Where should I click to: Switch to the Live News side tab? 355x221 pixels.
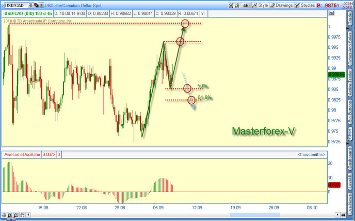click(350, 203)
